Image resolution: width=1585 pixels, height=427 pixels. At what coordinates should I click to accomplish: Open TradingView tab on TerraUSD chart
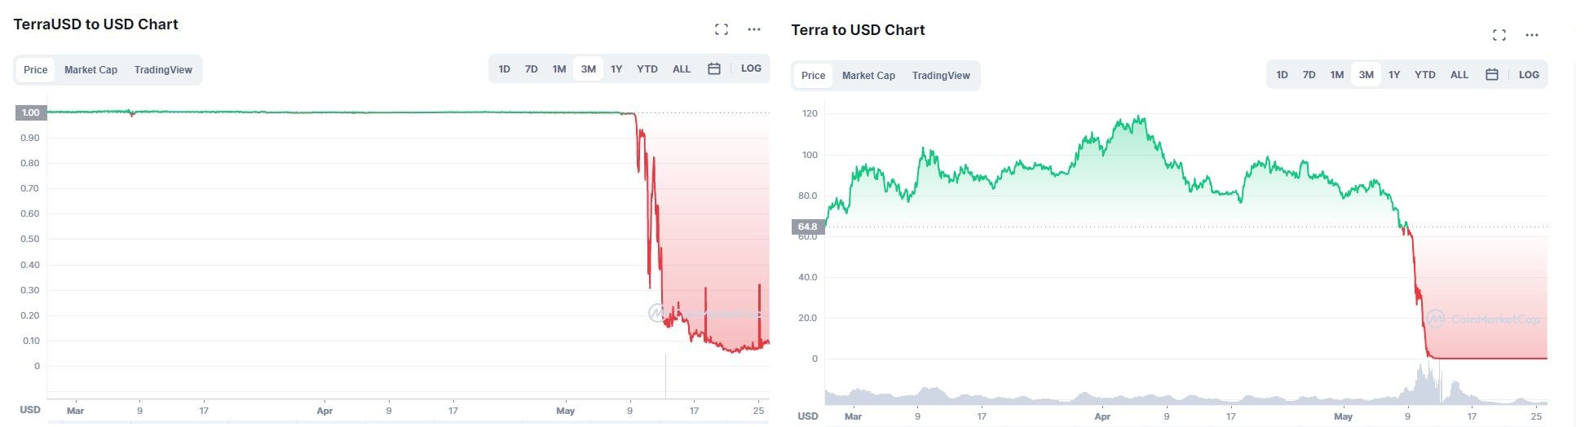tap(163, 70)
